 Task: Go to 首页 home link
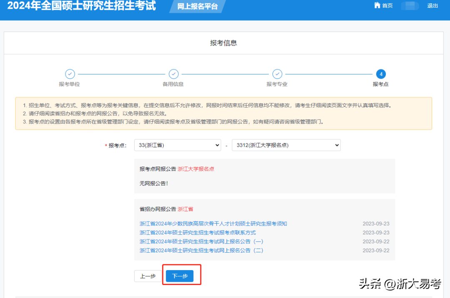click(387, 6)
